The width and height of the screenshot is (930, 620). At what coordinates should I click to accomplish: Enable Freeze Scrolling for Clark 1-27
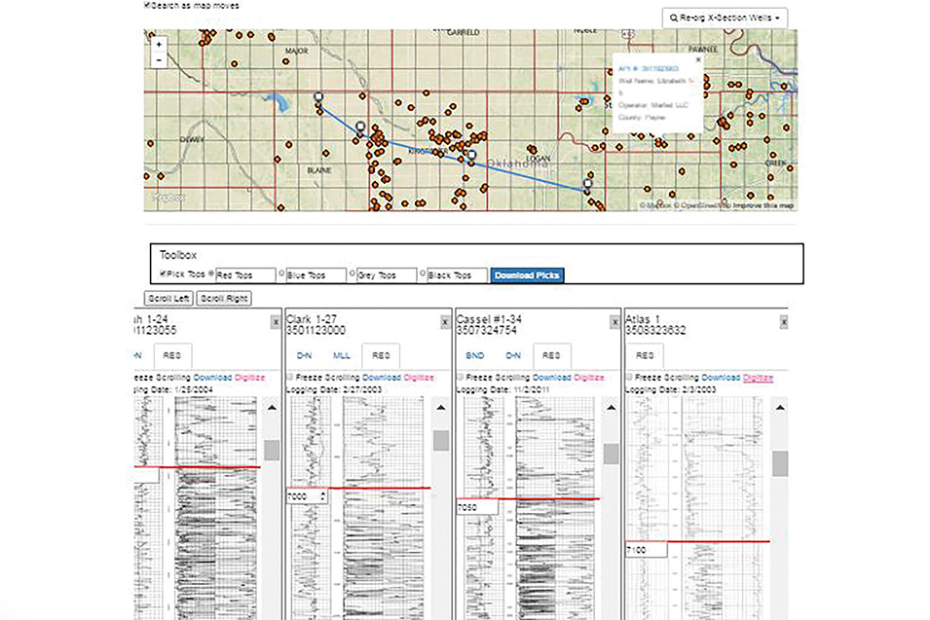click(x=291, y=377)
